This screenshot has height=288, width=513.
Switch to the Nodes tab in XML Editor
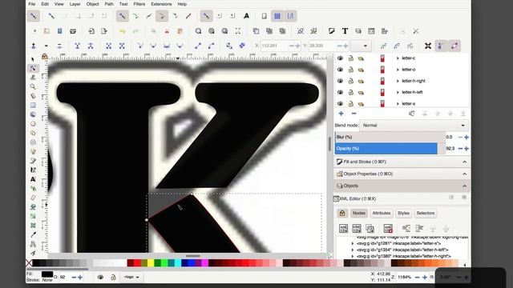click(x=359, y=214)
